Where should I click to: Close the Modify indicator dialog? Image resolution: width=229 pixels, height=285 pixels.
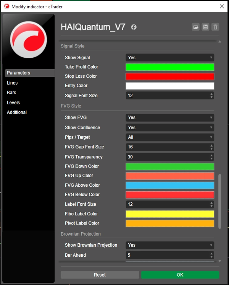222,7
